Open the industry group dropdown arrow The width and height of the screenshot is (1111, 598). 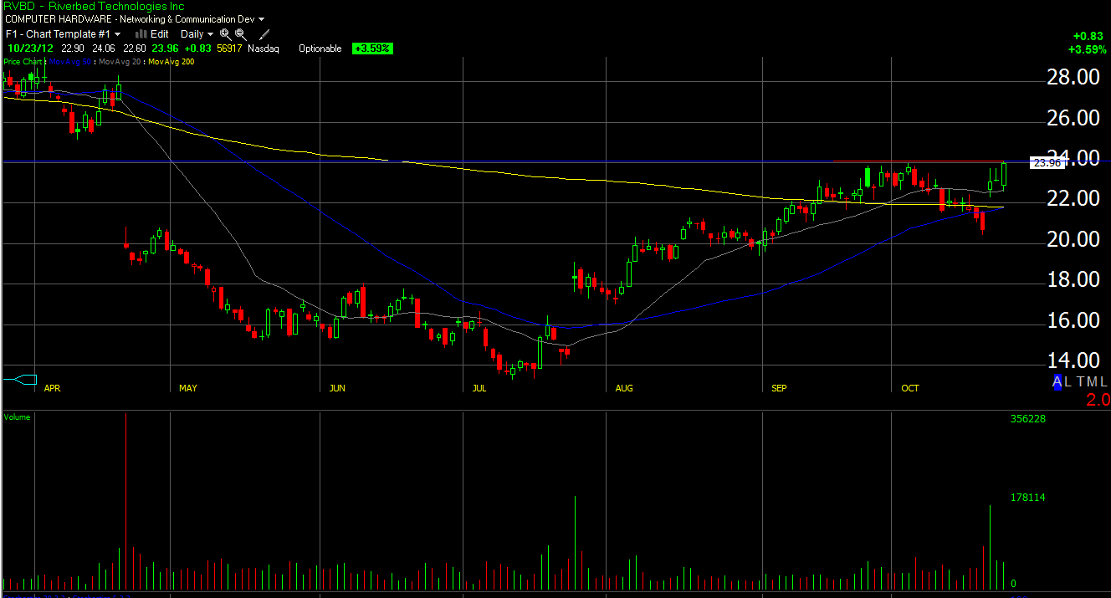[262, 19]
